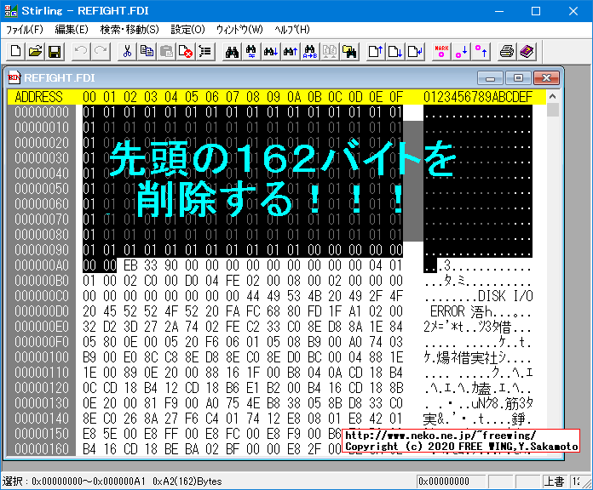Screen dimensions: 593x490
Task: Click the 08 column header
Action: [x=253, y=97]
